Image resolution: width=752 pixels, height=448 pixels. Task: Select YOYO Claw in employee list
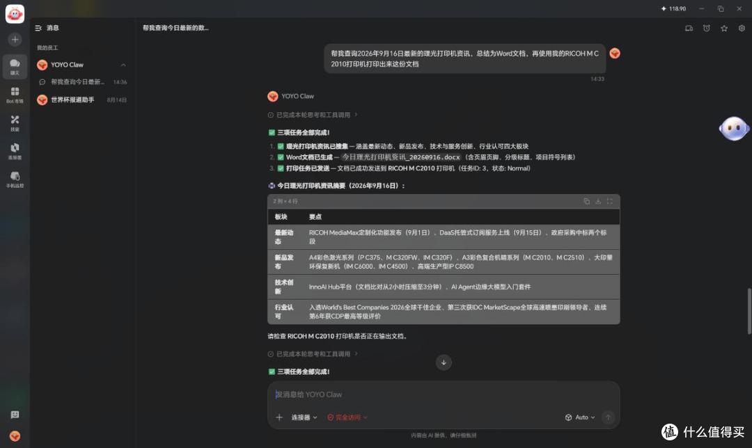coord(81,65)
